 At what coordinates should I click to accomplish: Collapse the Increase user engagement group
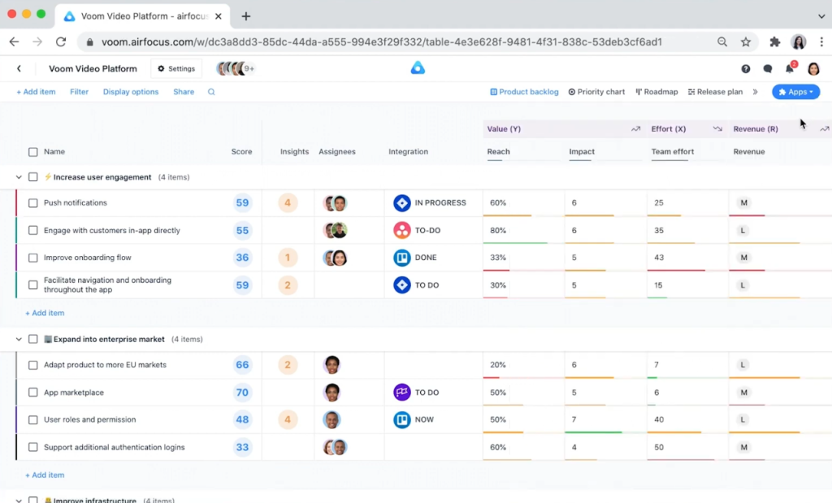pyautogui.click(x=18, y=177)
